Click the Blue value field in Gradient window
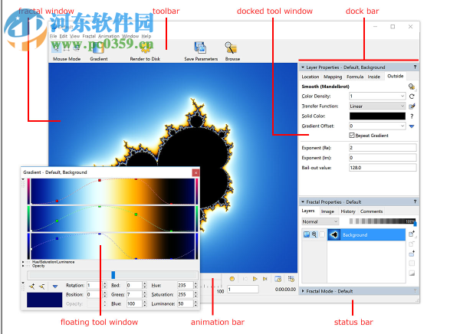Image resolution: width=460 pixels, height=334 pixels. (135, 304)
